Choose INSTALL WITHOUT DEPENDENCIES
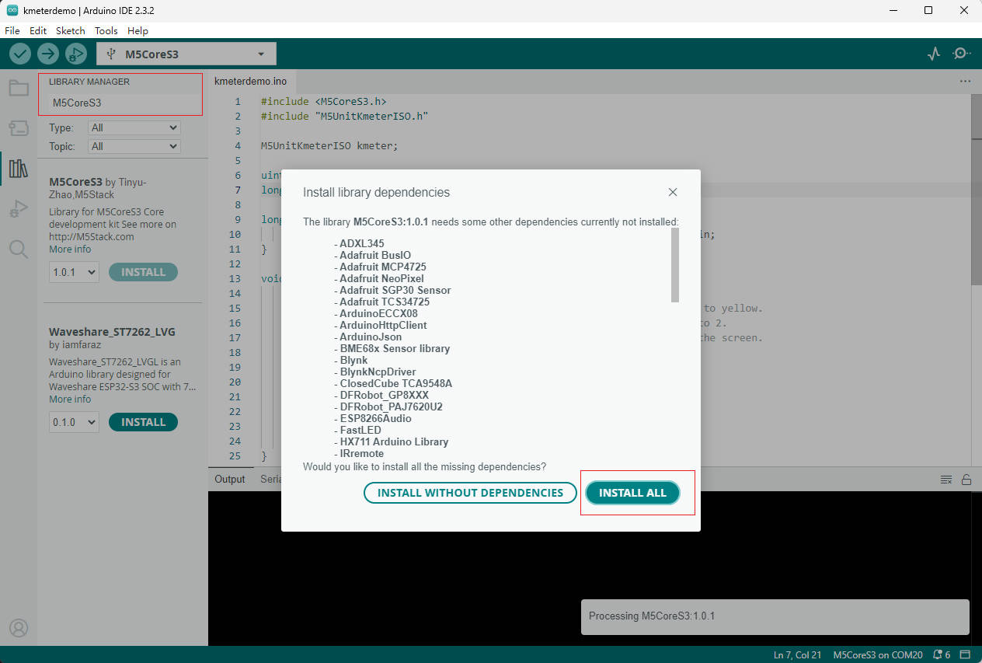 (470, 493)
